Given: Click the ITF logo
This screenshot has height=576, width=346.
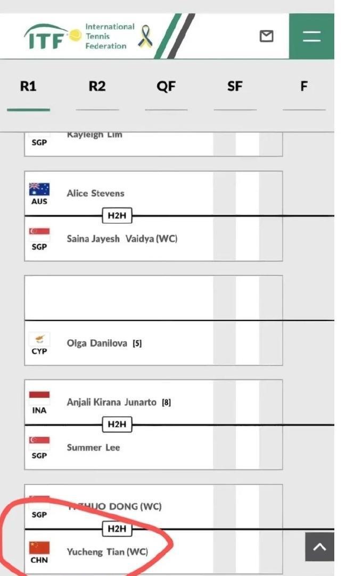Looking at the screenshot, I should tap(53, 36).
